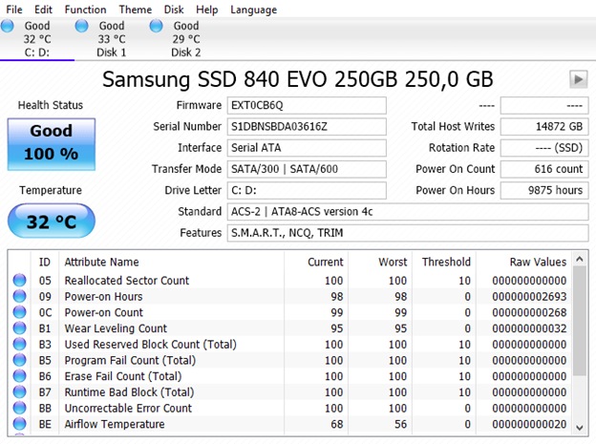Click raw value 000000002693
Screen dimensions: 596x444
point(529,296)
